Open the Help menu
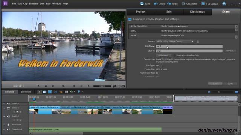Image resolution: width=241 pixels, height=135 pixels. [x=65, y=4]
